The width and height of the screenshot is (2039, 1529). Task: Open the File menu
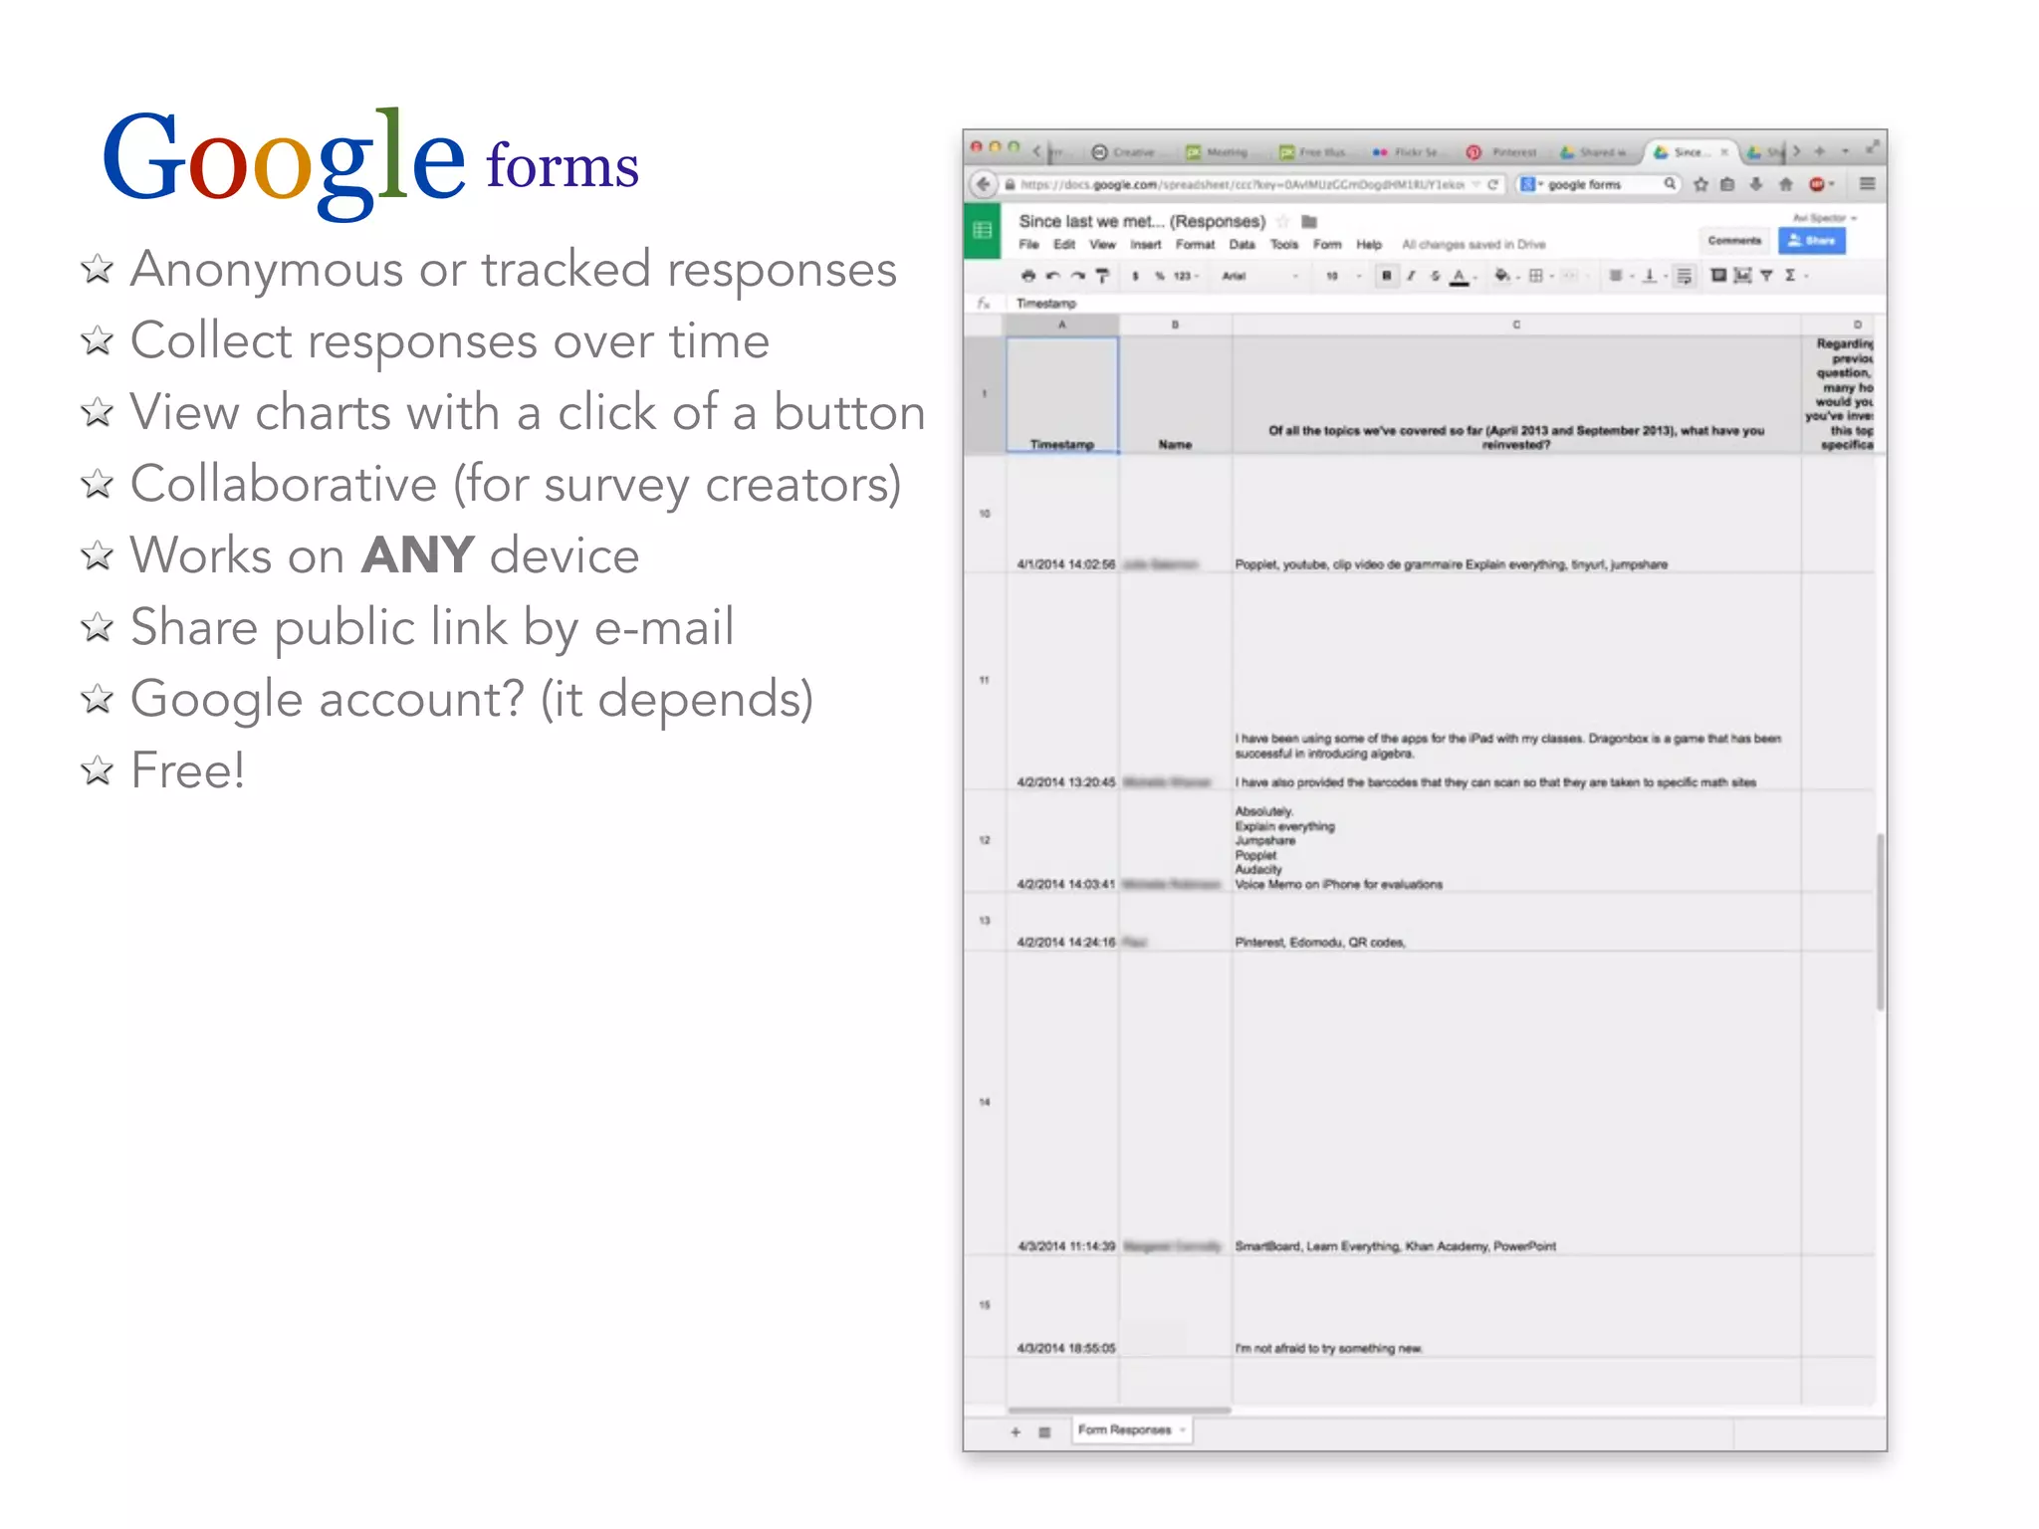click(x=1028, y=245)
